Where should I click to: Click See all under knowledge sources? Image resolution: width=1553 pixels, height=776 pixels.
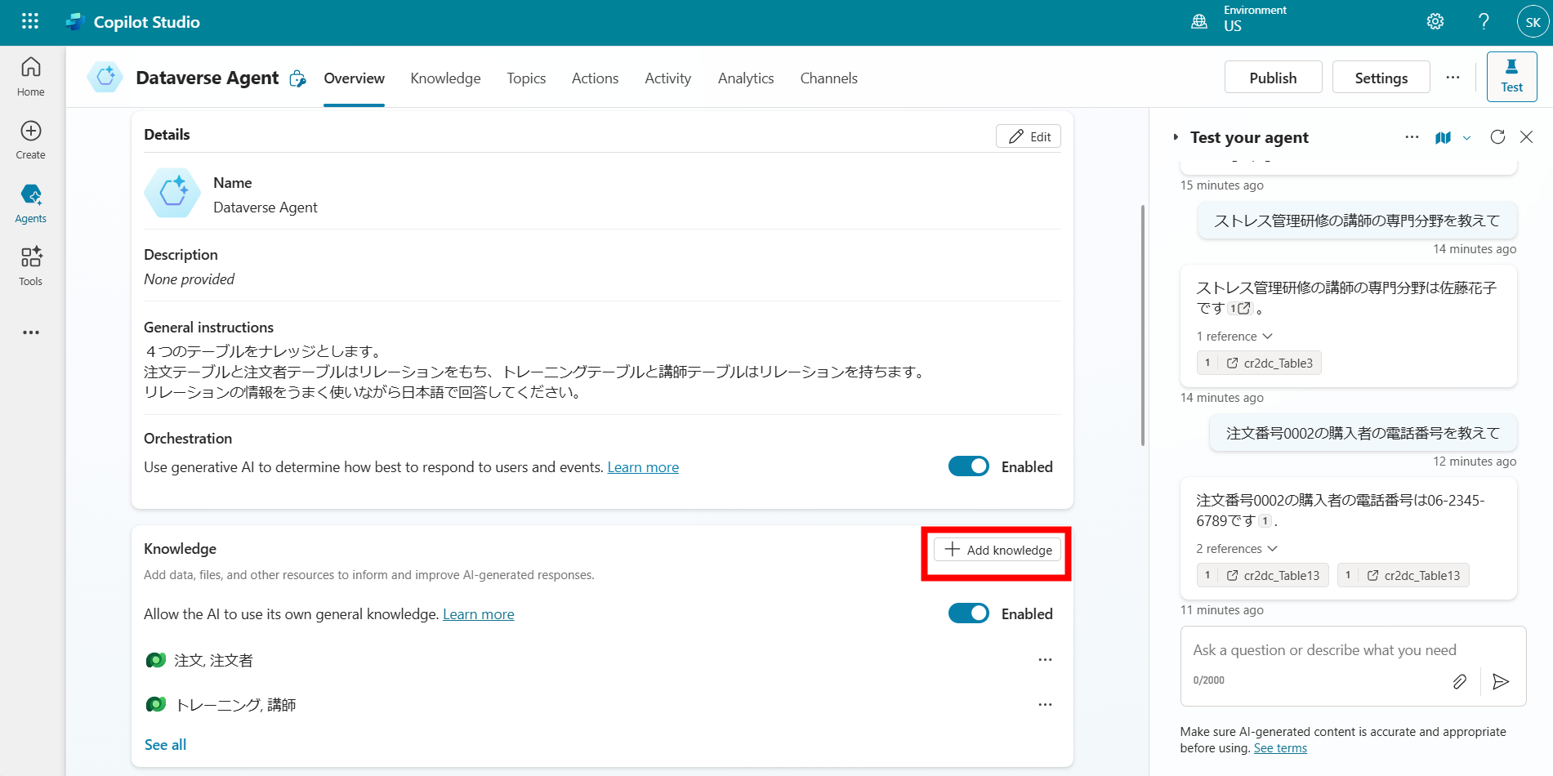click(165, 744)
